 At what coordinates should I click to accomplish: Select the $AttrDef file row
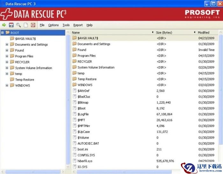tap(144, 91)
